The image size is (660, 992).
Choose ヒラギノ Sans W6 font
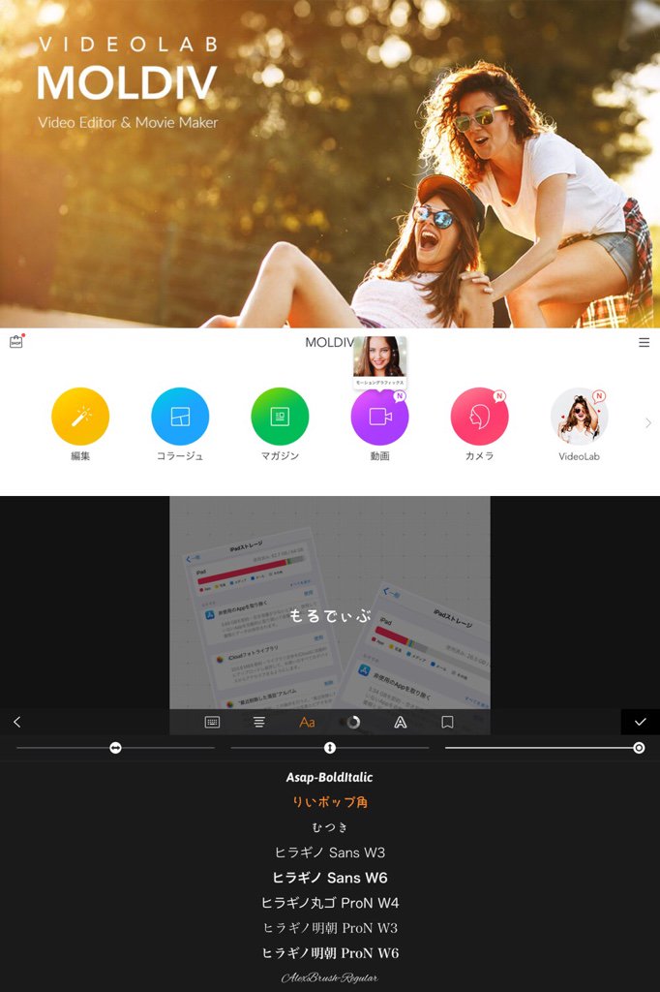click(x=329, y=878)
